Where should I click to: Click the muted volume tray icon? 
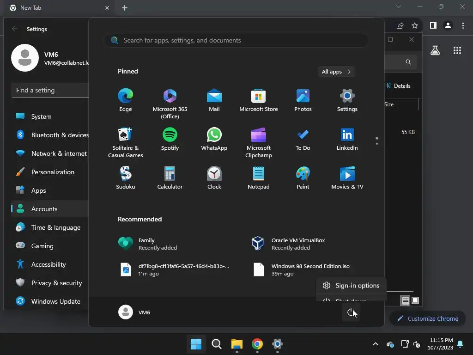[x=417, y=344]
